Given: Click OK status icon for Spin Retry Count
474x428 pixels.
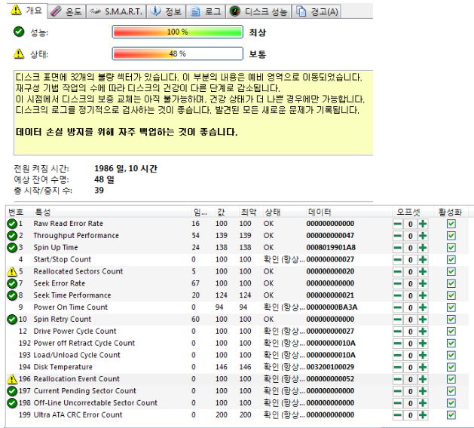Looking at the screenshot, I should pyautogui.click(x=12, y=319).
